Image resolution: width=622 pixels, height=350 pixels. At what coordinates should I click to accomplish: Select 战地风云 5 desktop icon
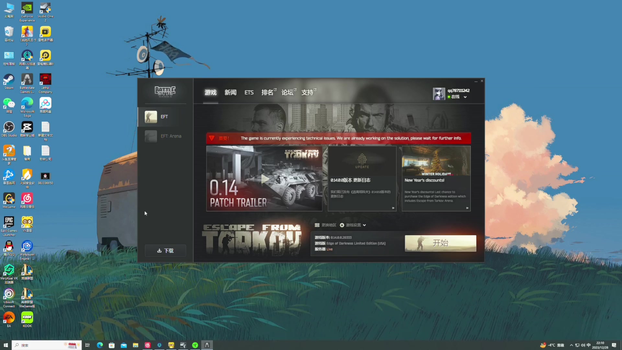pos(27,36)
